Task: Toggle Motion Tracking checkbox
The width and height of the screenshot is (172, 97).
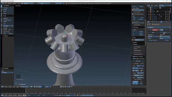Action: [x=134, y=57]
